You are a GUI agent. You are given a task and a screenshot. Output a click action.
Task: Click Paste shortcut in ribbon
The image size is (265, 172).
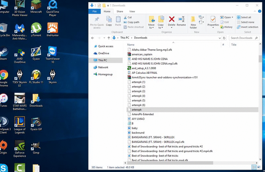(134, 27)
